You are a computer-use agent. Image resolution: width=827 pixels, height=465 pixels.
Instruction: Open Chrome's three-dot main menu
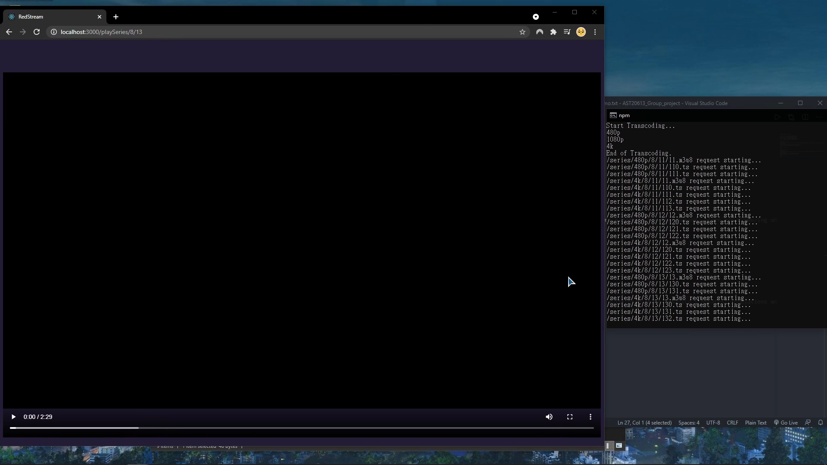click(x=595, y=32)
